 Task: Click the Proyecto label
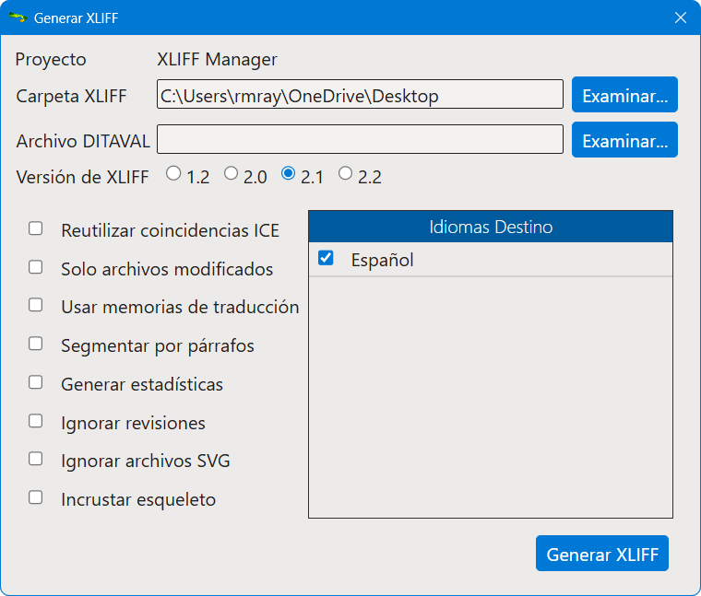pyautogui.click(x=51, y=60)
